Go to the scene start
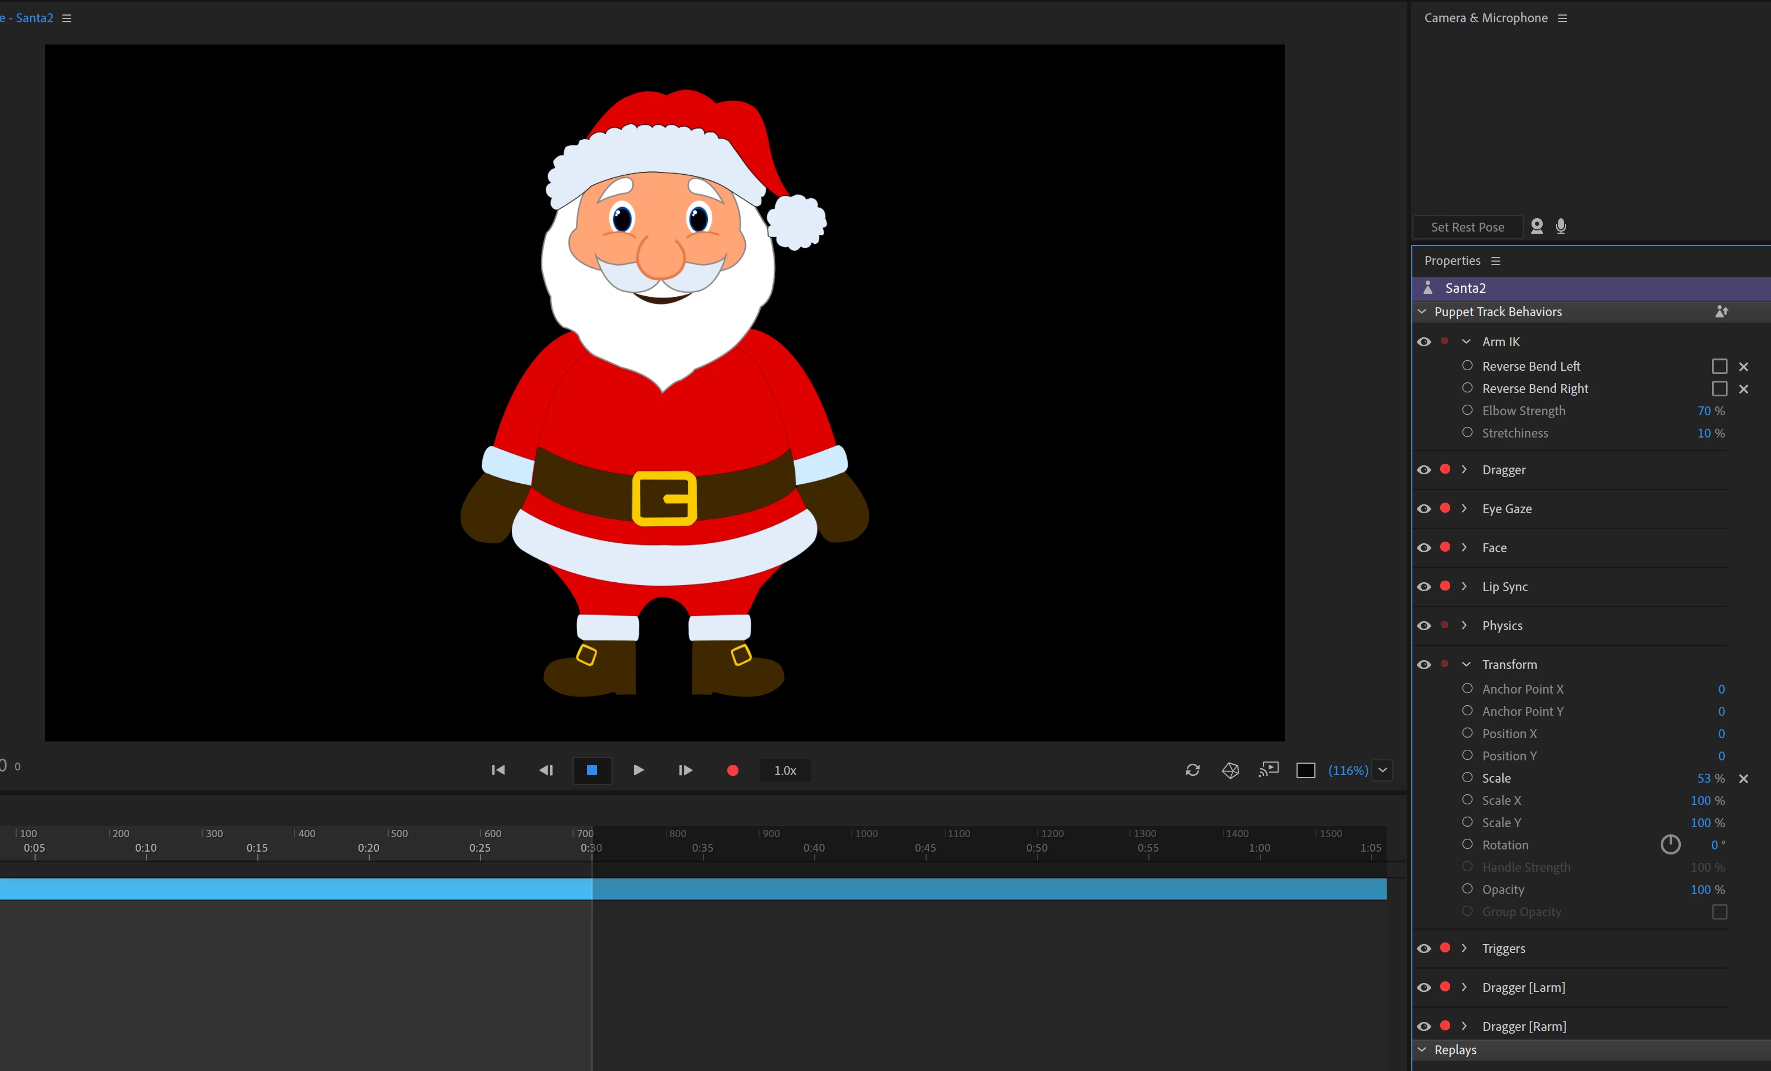Viewport: 1771px width, 1071px height. point(498,770)
